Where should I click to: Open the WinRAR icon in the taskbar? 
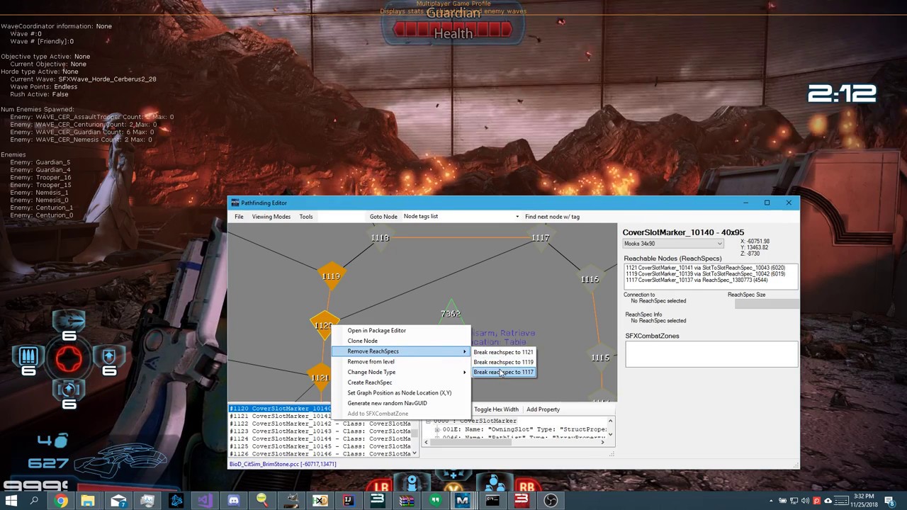(406, 501)
